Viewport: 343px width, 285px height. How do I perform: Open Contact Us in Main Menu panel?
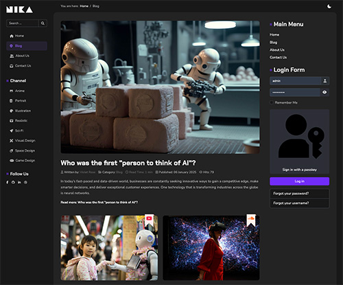278,58
